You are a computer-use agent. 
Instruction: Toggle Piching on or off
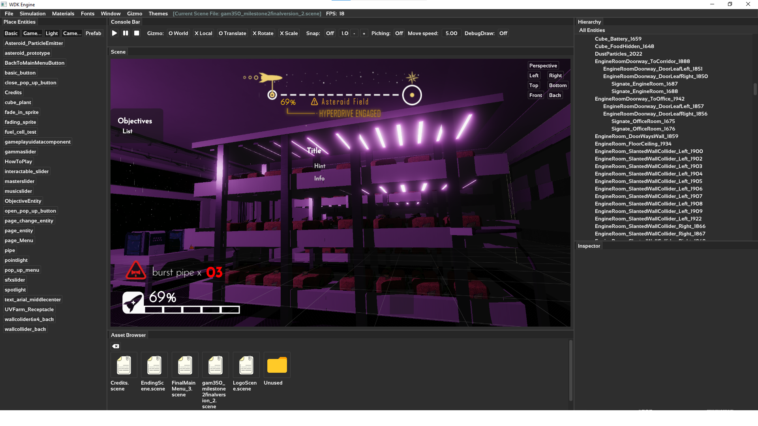399,33
